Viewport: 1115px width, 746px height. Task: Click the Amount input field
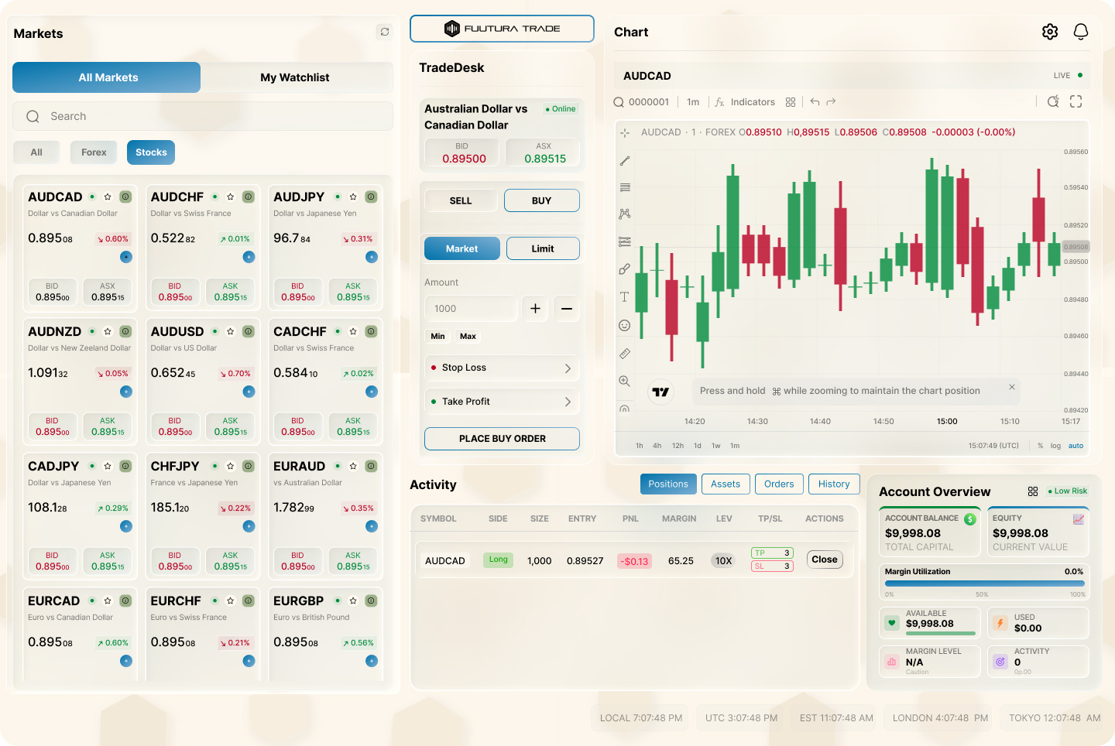(x=471, y=308)
